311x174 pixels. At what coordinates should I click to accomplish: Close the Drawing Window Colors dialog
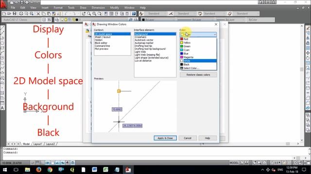point(216,24)
